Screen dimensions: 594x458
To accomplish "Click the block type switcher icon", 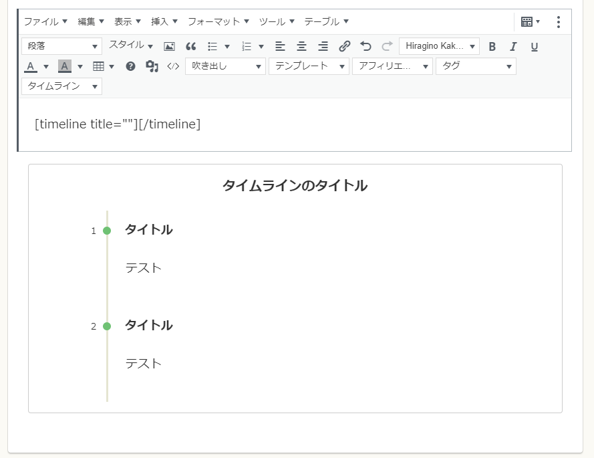I will pyautogui.click(x=530, y=21).
